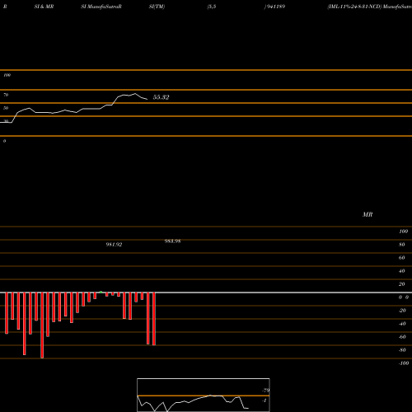Click the 941189 code in header
Image resolution: width=412 pixels, height=412 pixels.
(x=275, y=7)
